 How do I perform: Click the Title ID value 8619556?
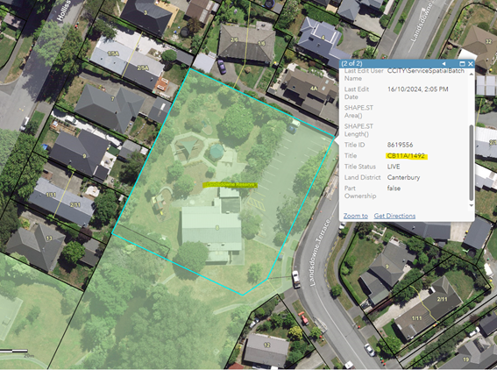(x=400, y=145)
